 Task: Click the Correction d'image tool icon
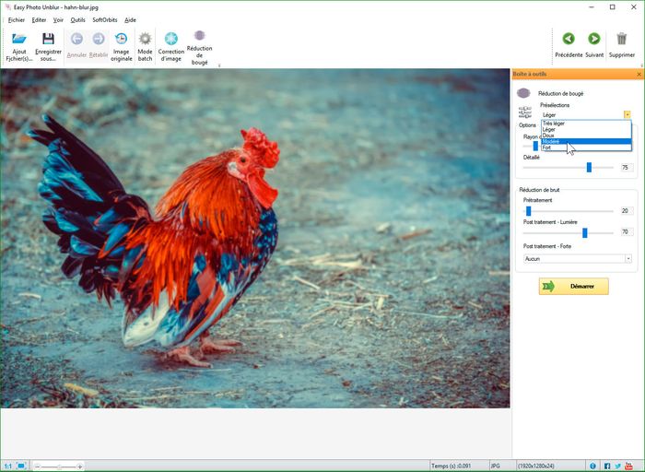170,39
